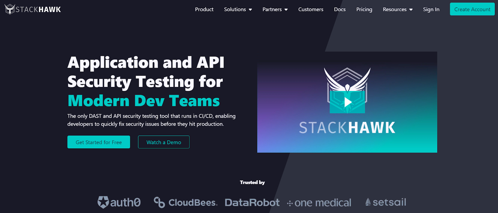
Task: Click the 'Modern Dev Teams' heading text
Action: (143, 101)
